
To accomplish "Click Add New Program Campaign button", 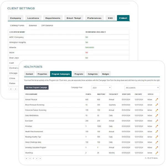I will coord(36,87).
